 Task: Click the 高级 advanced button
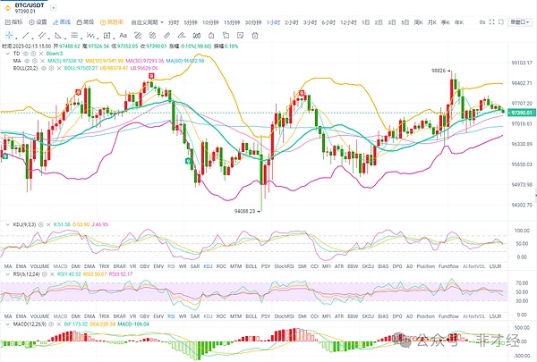(85, 22)
